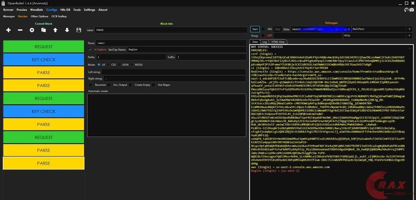Viewport: 416px width, 200px height.
Task: Open the Wordlists menu
Action: click(x=37, y=10)
